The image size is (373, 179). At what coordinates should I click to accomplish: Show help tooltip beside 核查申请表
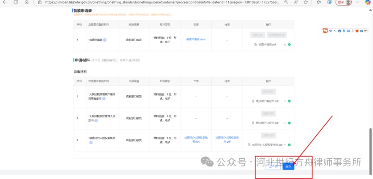tap(105, 40)
